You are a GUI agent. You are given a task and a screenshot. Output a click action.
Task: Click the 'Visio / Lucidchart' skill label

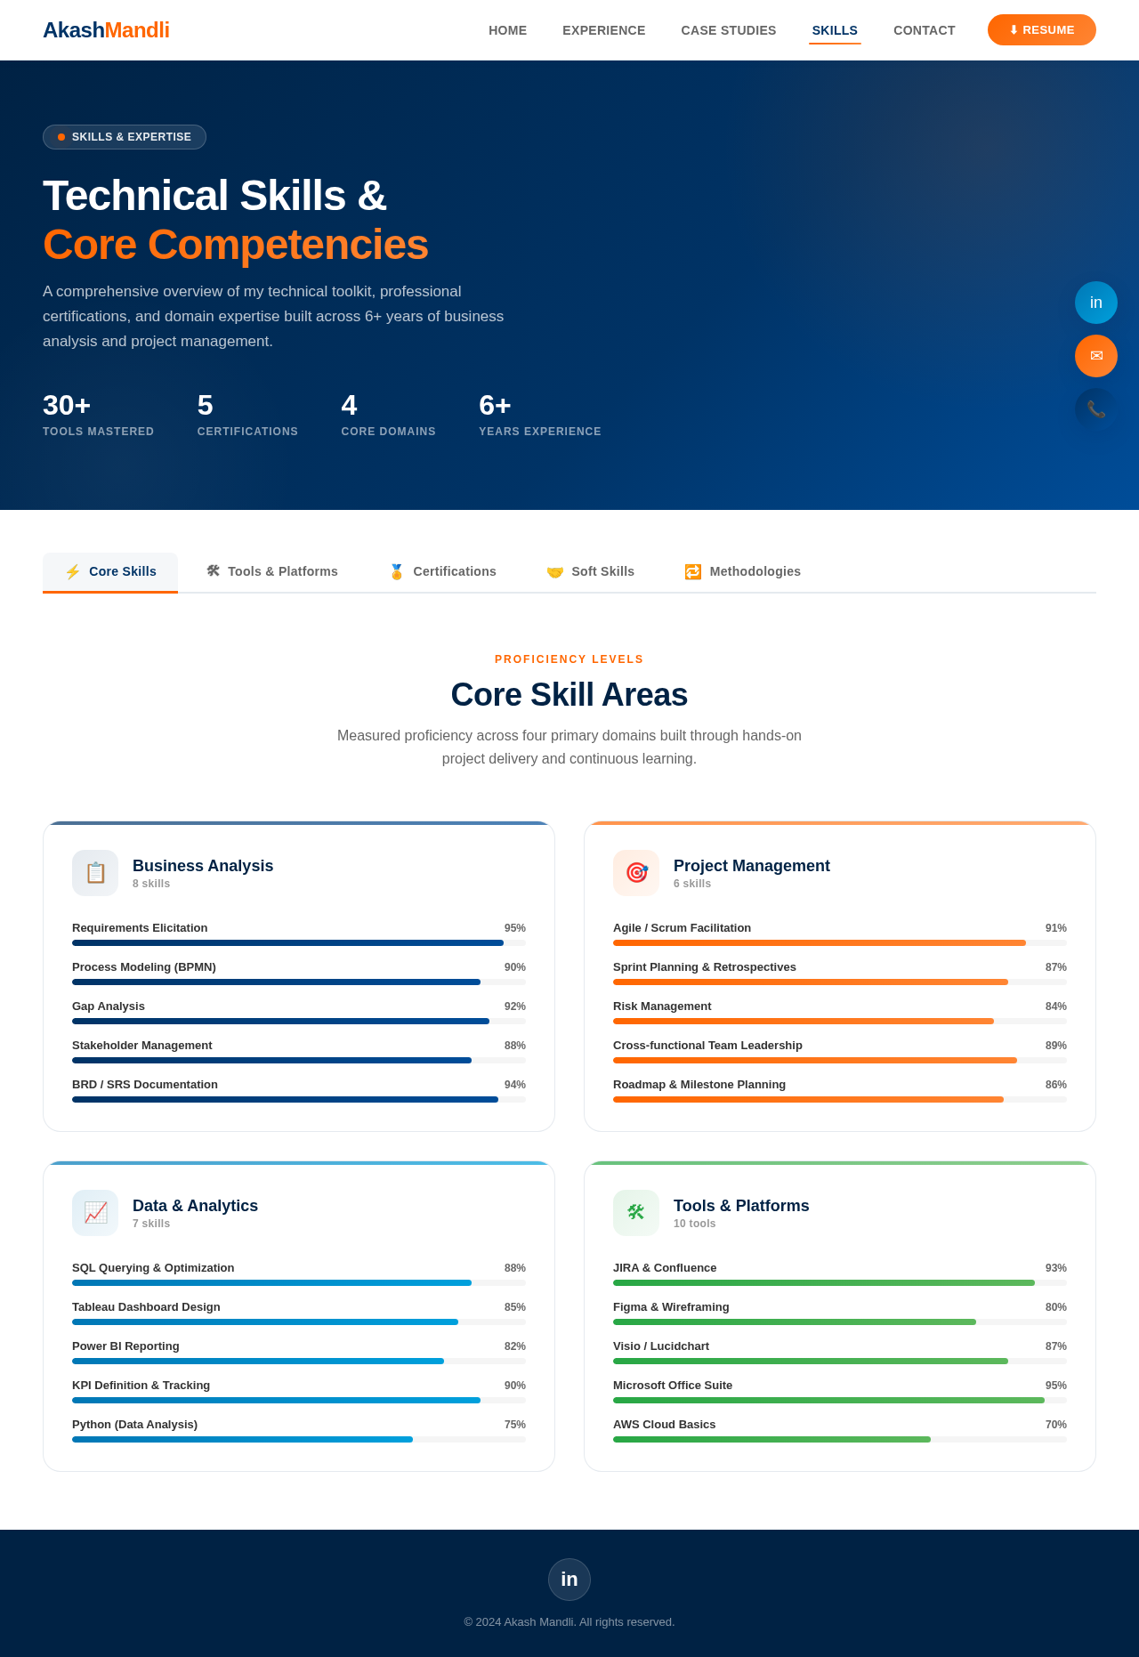click(x=661, y=1346)
